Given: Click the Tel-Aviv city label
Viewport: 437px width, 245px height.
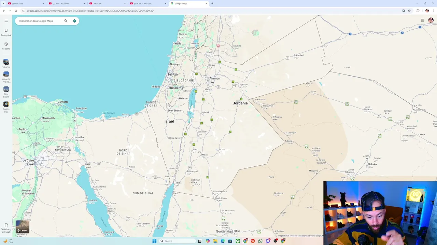Looking at the screenshot, I should click(x=173, y=75).
